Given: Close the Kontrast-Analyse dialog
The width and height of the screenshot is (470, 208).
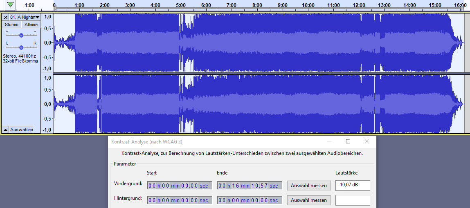Looking at the screenshot, I should [x=367, y=141].
